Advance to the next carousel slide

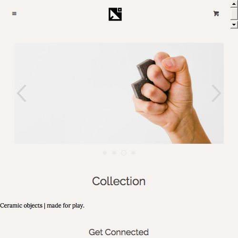(217, 93)
